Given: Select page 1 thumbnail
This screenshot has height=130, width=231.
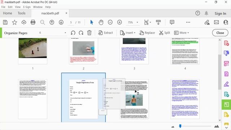Looking at the screenshot, I should pos(33,51).
